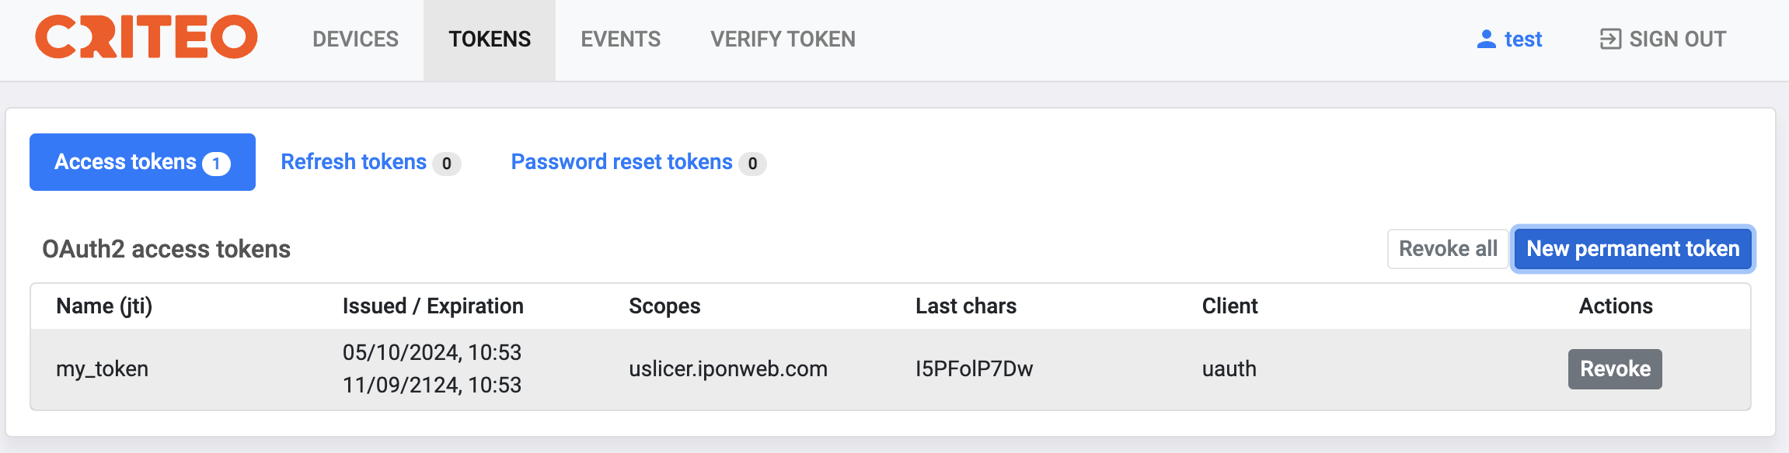
Task: Click the sign out arrow icon
Action: click(x=1610, y=39)
